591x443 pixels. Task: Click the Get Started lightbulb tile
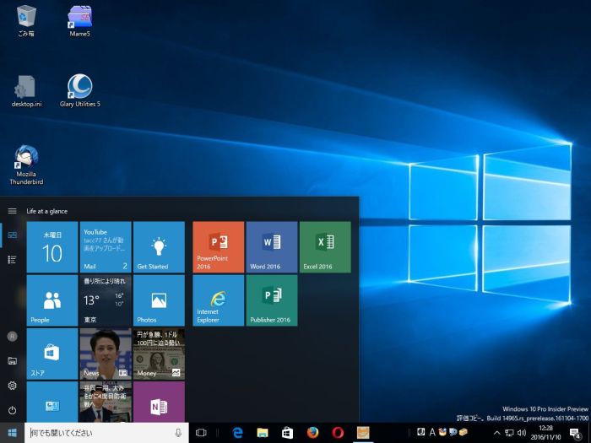tap(159, 246)
